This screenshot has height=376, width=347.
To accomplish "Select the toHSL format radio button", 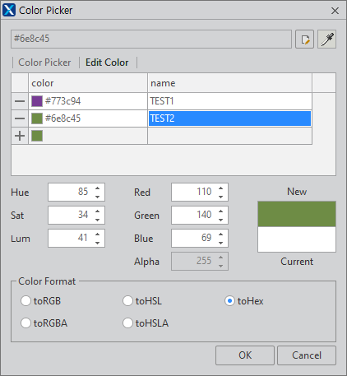I will [127, 301].
